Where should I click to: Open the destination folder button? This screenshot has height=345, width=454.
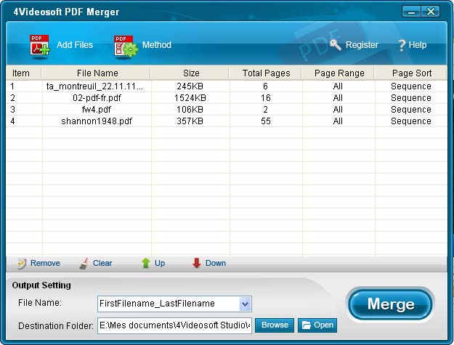pyautogui.click(x=317, y=325)
